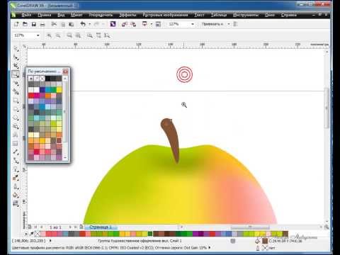Click the horizontal canvas scrollbar
Screen dimensions: 340x255
tap(250, 227)
